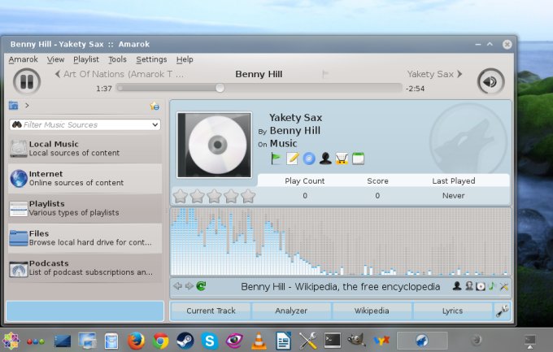This screenshot has height=352, width=553.
Task: Click the edit track details pencil icon
Action: 293,159
